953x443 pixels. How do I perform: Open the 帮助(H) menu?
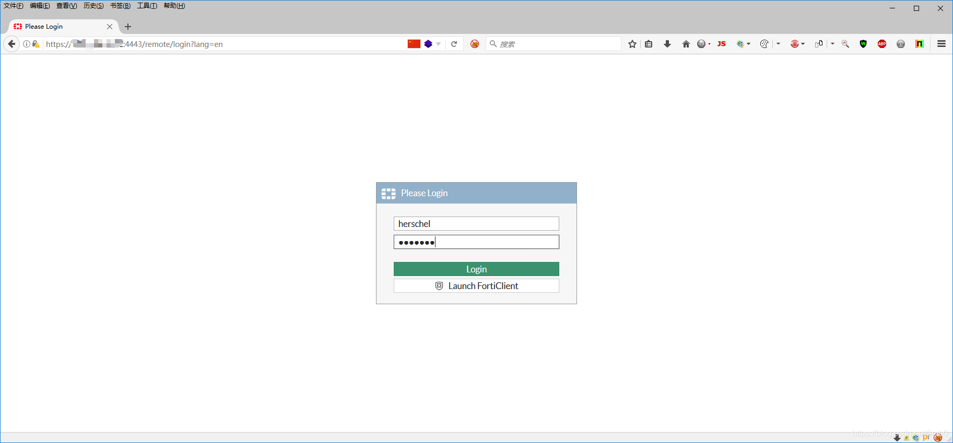174,6
